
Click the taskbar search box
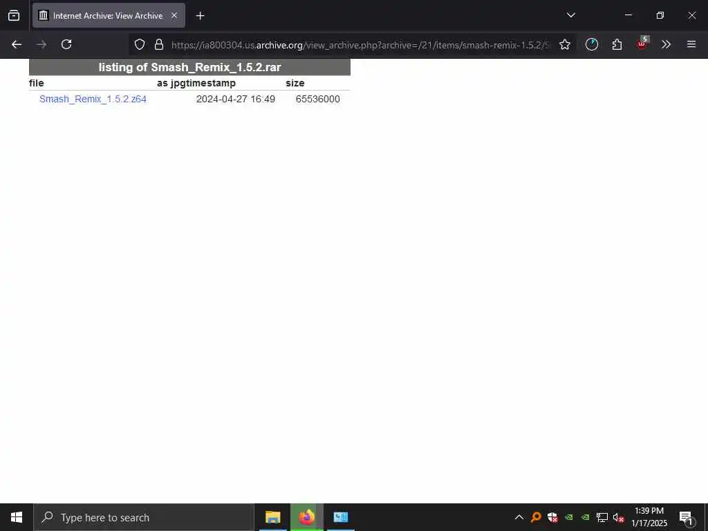pyautogui.click(x=144, y=517)
